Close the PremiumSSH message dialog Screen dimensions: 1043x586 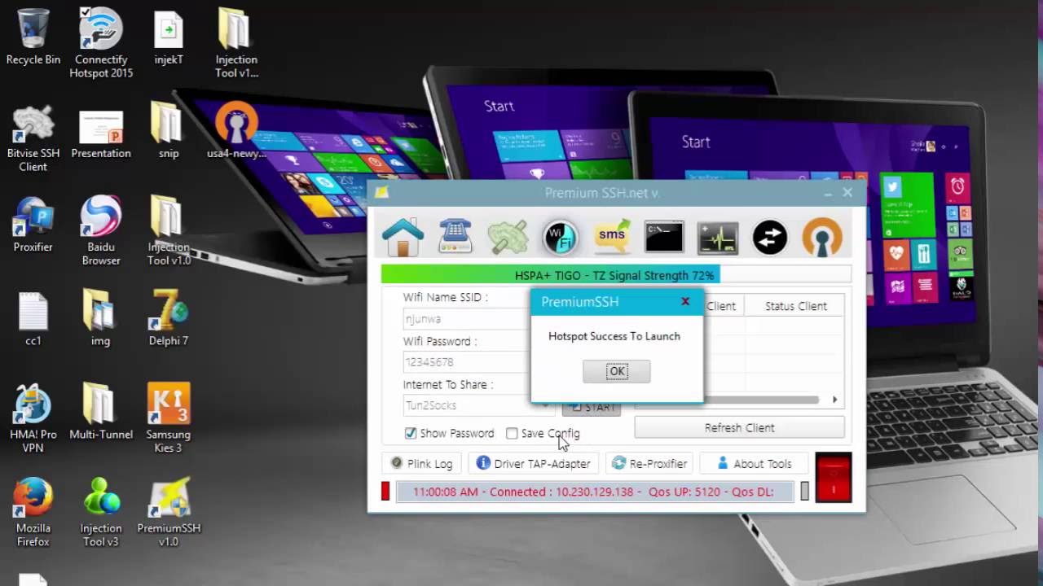[685, 301]
